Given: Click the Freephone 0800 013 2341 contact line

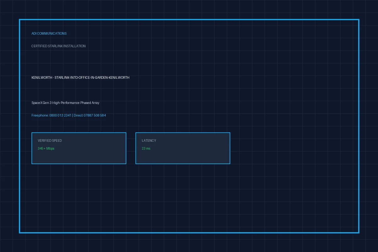Looking at the screenshot, I should click(x=69, y=115).
